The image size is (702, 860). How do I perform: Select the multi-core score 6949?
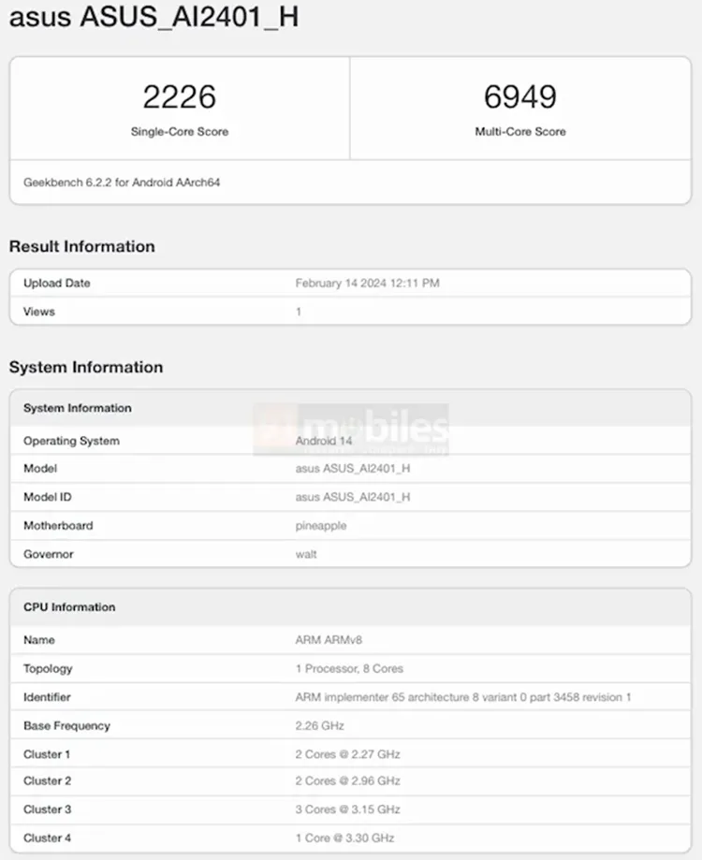(519, 96)
